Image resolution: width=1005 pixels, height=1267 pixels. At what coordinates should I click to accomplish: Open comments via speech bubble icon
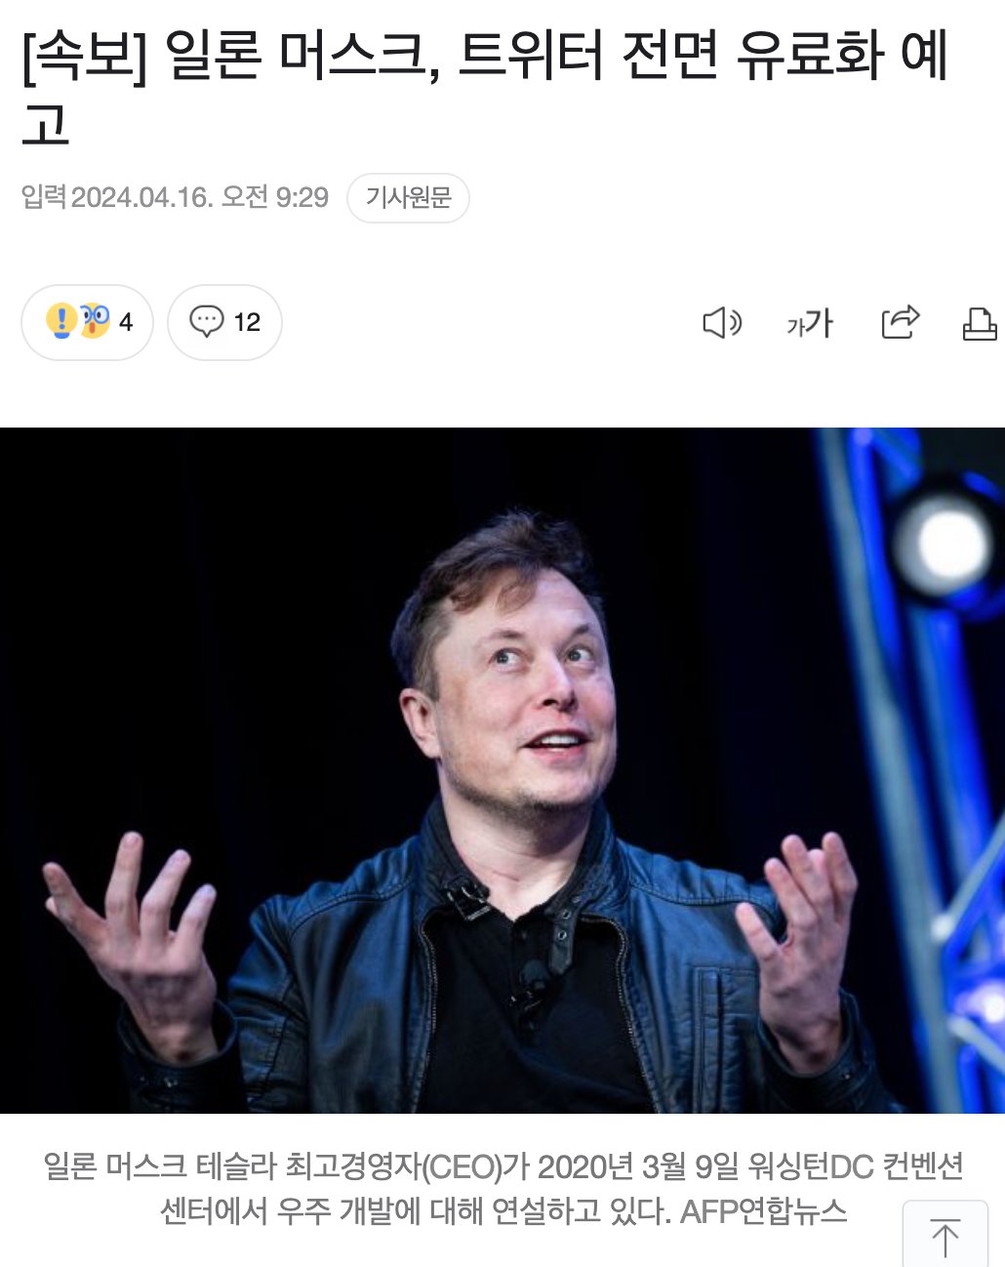pyautogui.click(x=206, y=321)
